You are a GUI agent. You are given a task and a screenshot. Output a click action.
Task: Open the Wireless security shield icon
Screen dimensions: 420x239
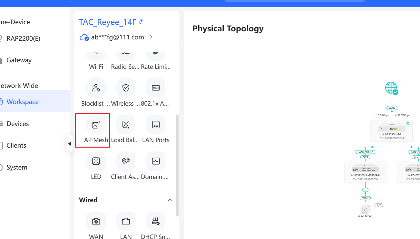click(126, 88)
